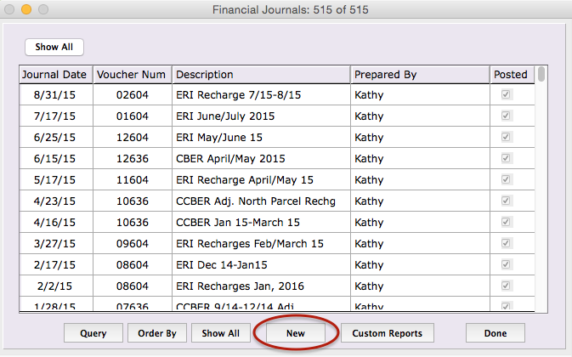Toggle Posted checkbox for voucher 02604
Image resolution: width=572 pixels, height=357 pixels.
pyautogui.click(x=507, y=95)
